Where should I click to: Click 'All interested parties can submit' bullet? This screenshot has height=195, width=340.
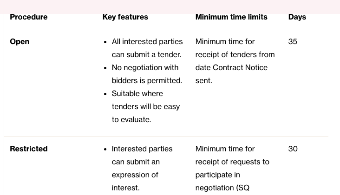coord(147,41)
